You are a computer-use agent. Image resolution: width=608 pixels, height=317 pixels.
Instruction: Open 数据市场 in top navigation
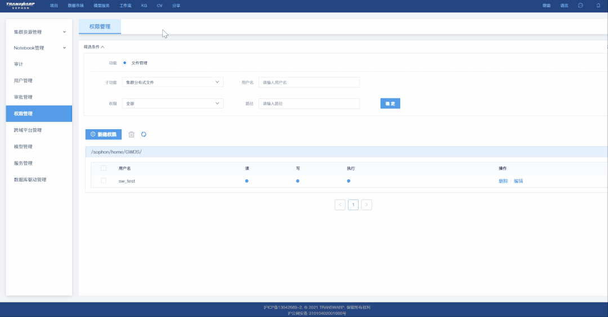(x=75, y=6)
